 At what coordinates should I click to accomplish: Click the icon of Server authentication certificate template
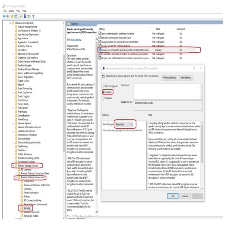point(100,34)
